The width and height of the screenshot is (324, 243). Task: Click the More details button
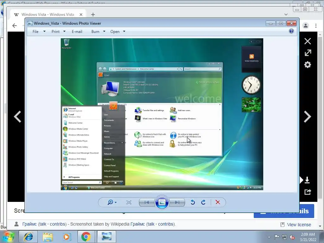coord(284,211)
